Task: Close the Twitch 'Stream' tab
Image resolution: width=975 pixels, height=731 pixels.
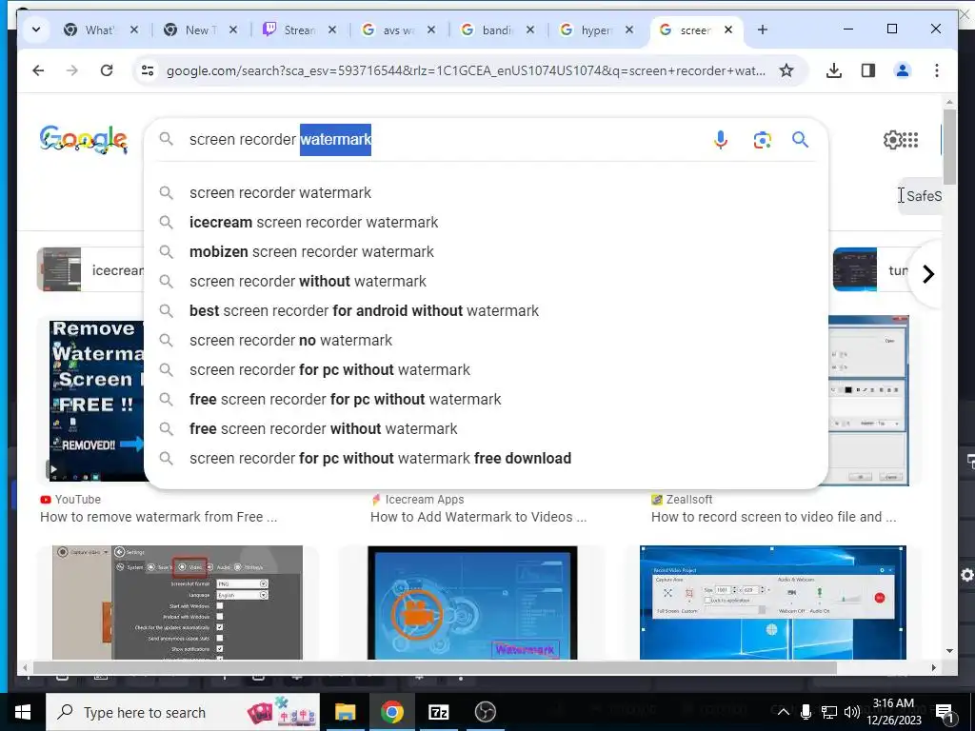Action: click(x=332, y=30)
